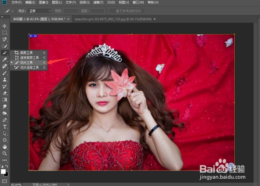Image resolution: width=260 pixels, height=186 pixels.
Task: Select the Eraser tool
Action: pos(4,93)
